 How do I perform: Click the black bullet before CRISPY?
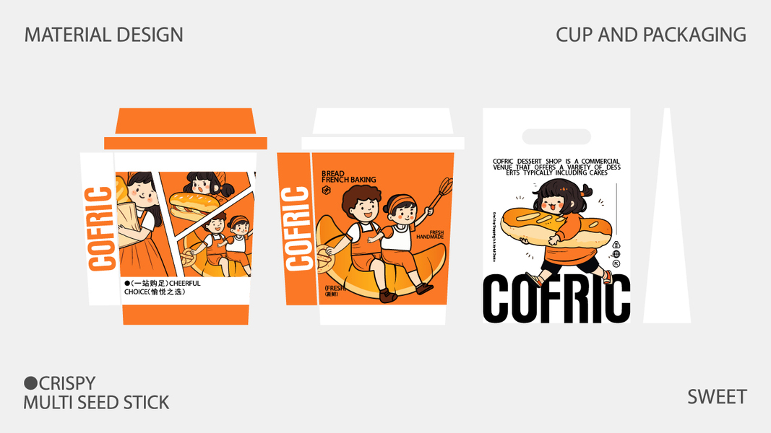point(30,383)
